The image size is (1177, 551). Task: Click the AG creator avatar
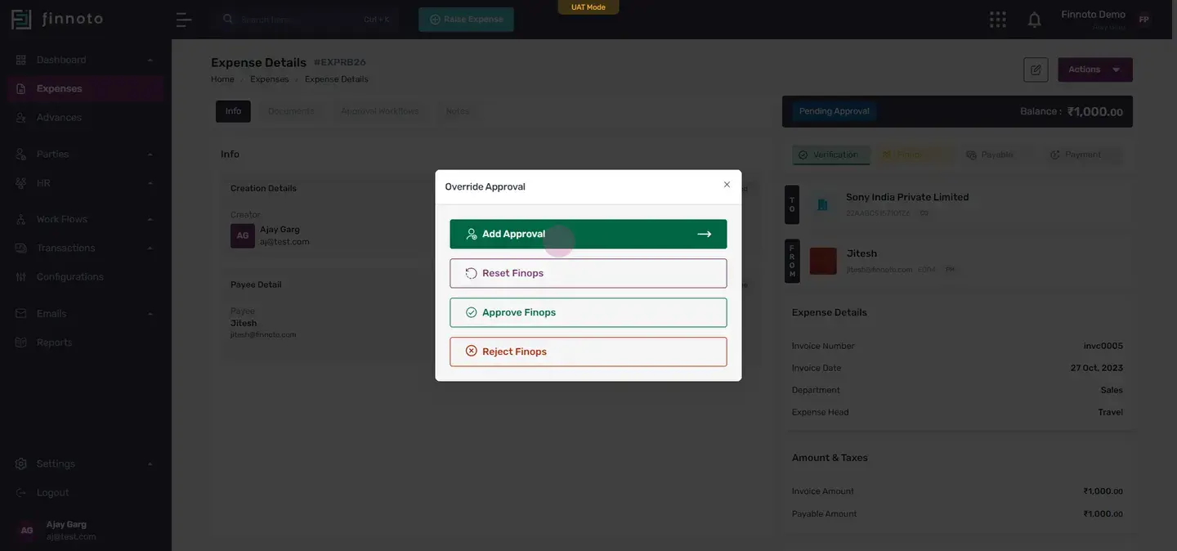click(243, 235)
